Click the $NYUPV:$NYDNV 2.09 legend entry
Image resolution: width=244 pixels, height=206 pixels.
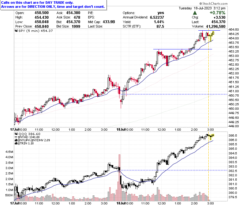(34, 140)
